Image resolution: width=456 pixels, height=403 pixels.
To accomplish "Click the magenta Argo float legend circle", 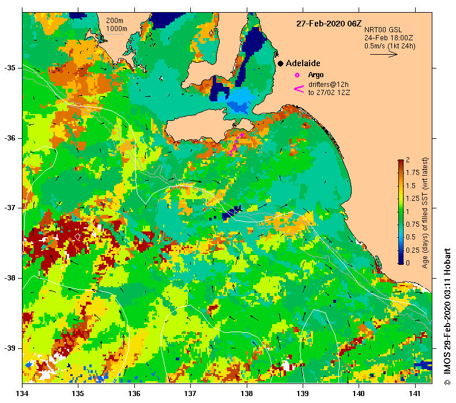I will 297,75.
